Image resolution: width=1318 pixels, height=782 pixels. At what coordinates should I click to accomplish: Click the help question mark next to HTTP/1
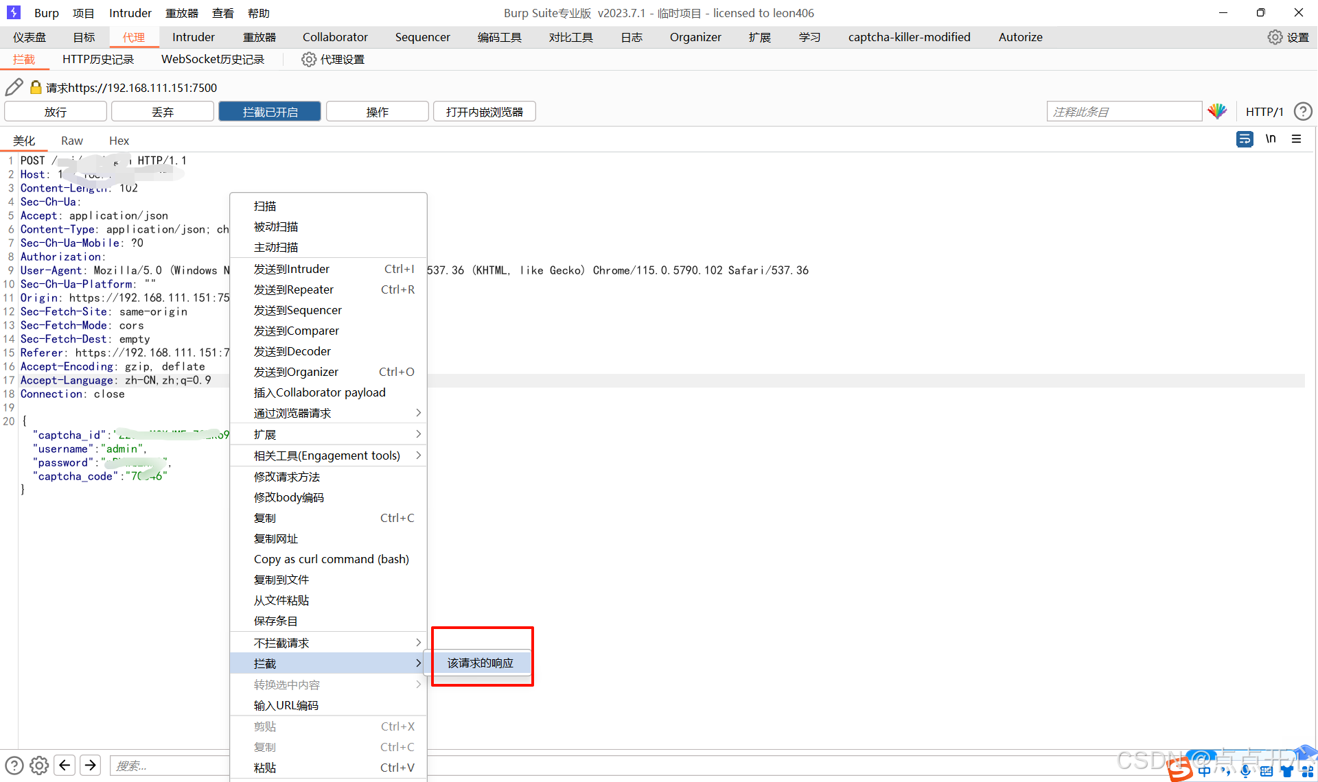[1302, 111]
